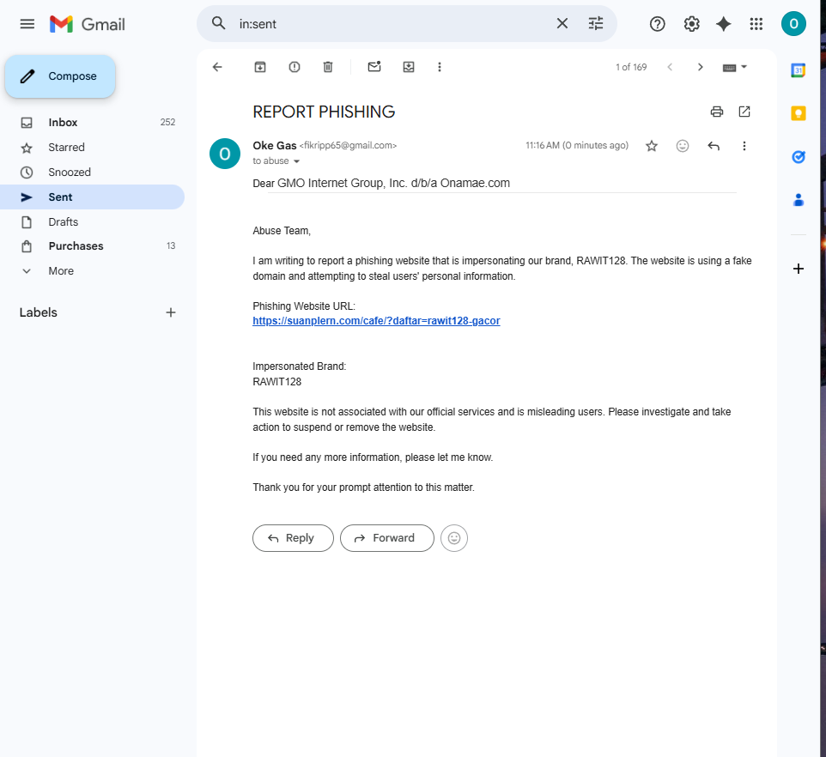The width and height of the screenshot is (826, 757).
Task: Click the sender name Oke Gas
Action: point(275,145)
